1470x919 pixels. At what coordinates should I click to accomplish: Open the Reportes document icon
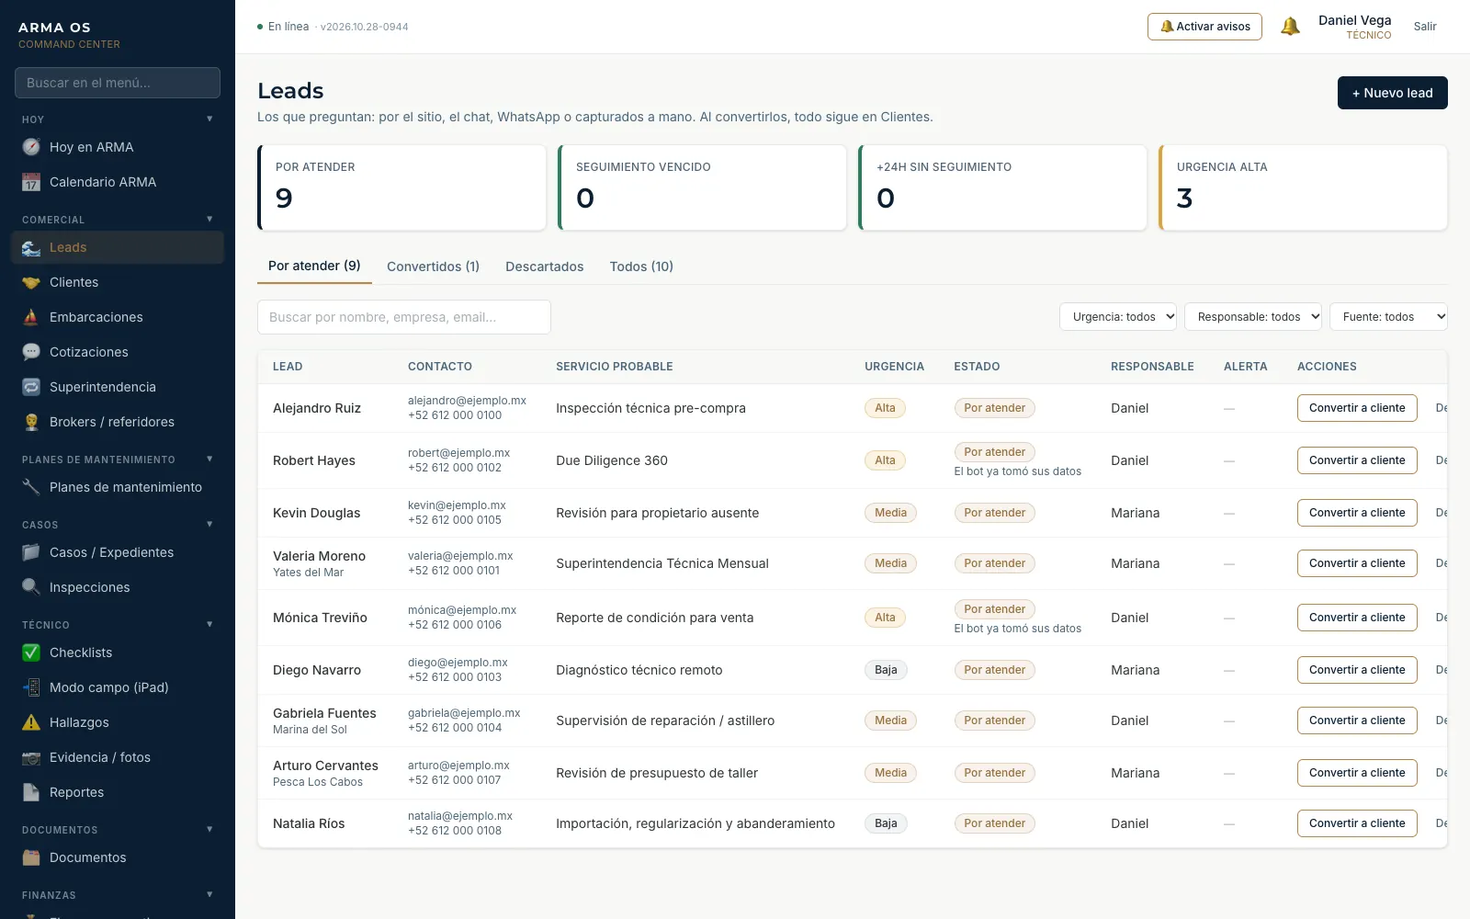point(31,792)
